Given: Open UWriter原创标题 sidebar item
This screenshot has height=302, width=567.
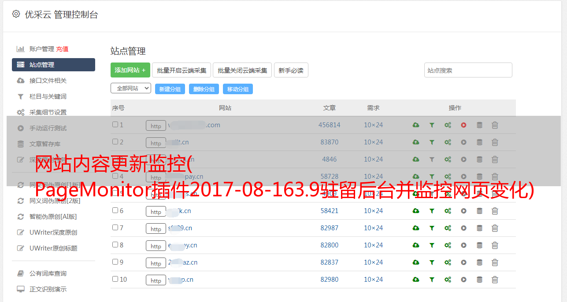Looking at the screenshot, I should [x=53, y=248].
